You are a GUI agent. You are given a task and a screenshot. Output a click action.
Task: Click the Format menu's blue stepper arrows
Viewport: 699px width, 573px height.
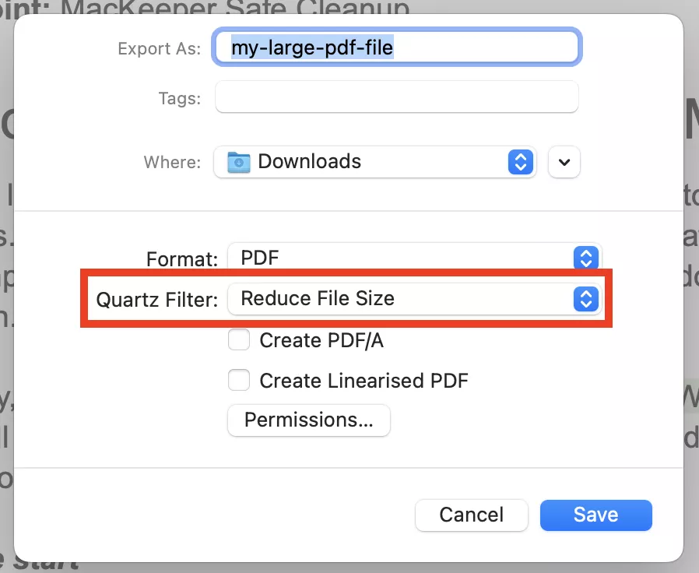click(585, 258)
